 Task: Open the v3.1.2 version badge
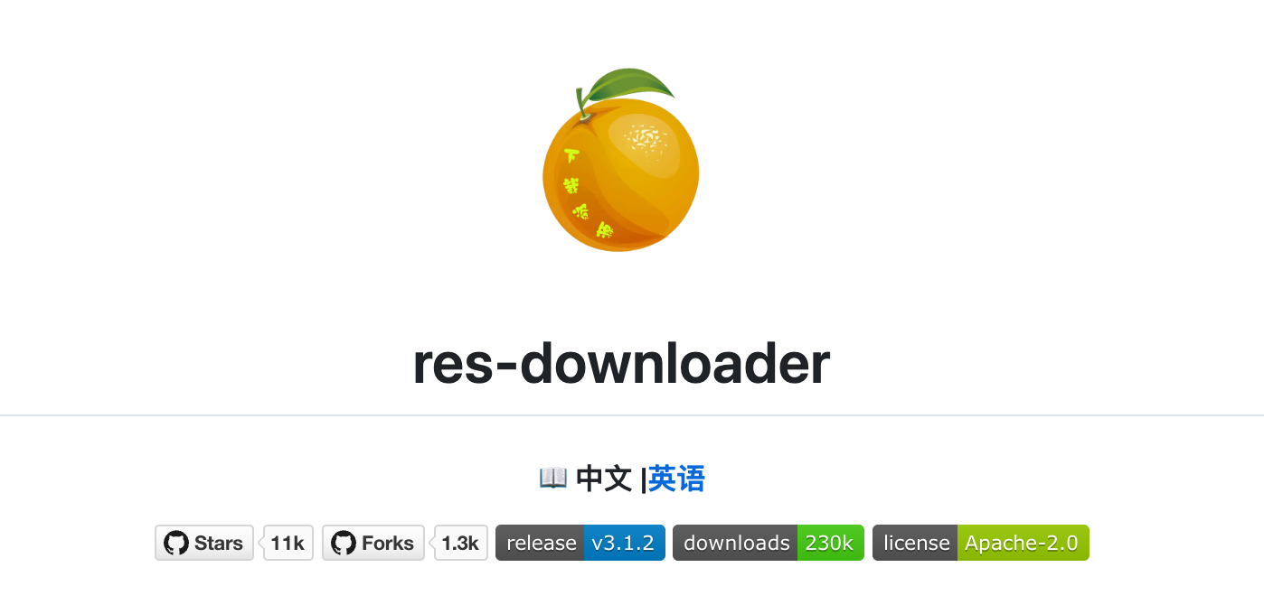coord(624,543)
